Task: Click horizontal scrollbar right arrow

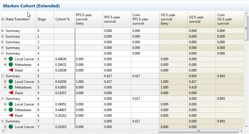Action: pyautogui.click(x=242, y=131)
